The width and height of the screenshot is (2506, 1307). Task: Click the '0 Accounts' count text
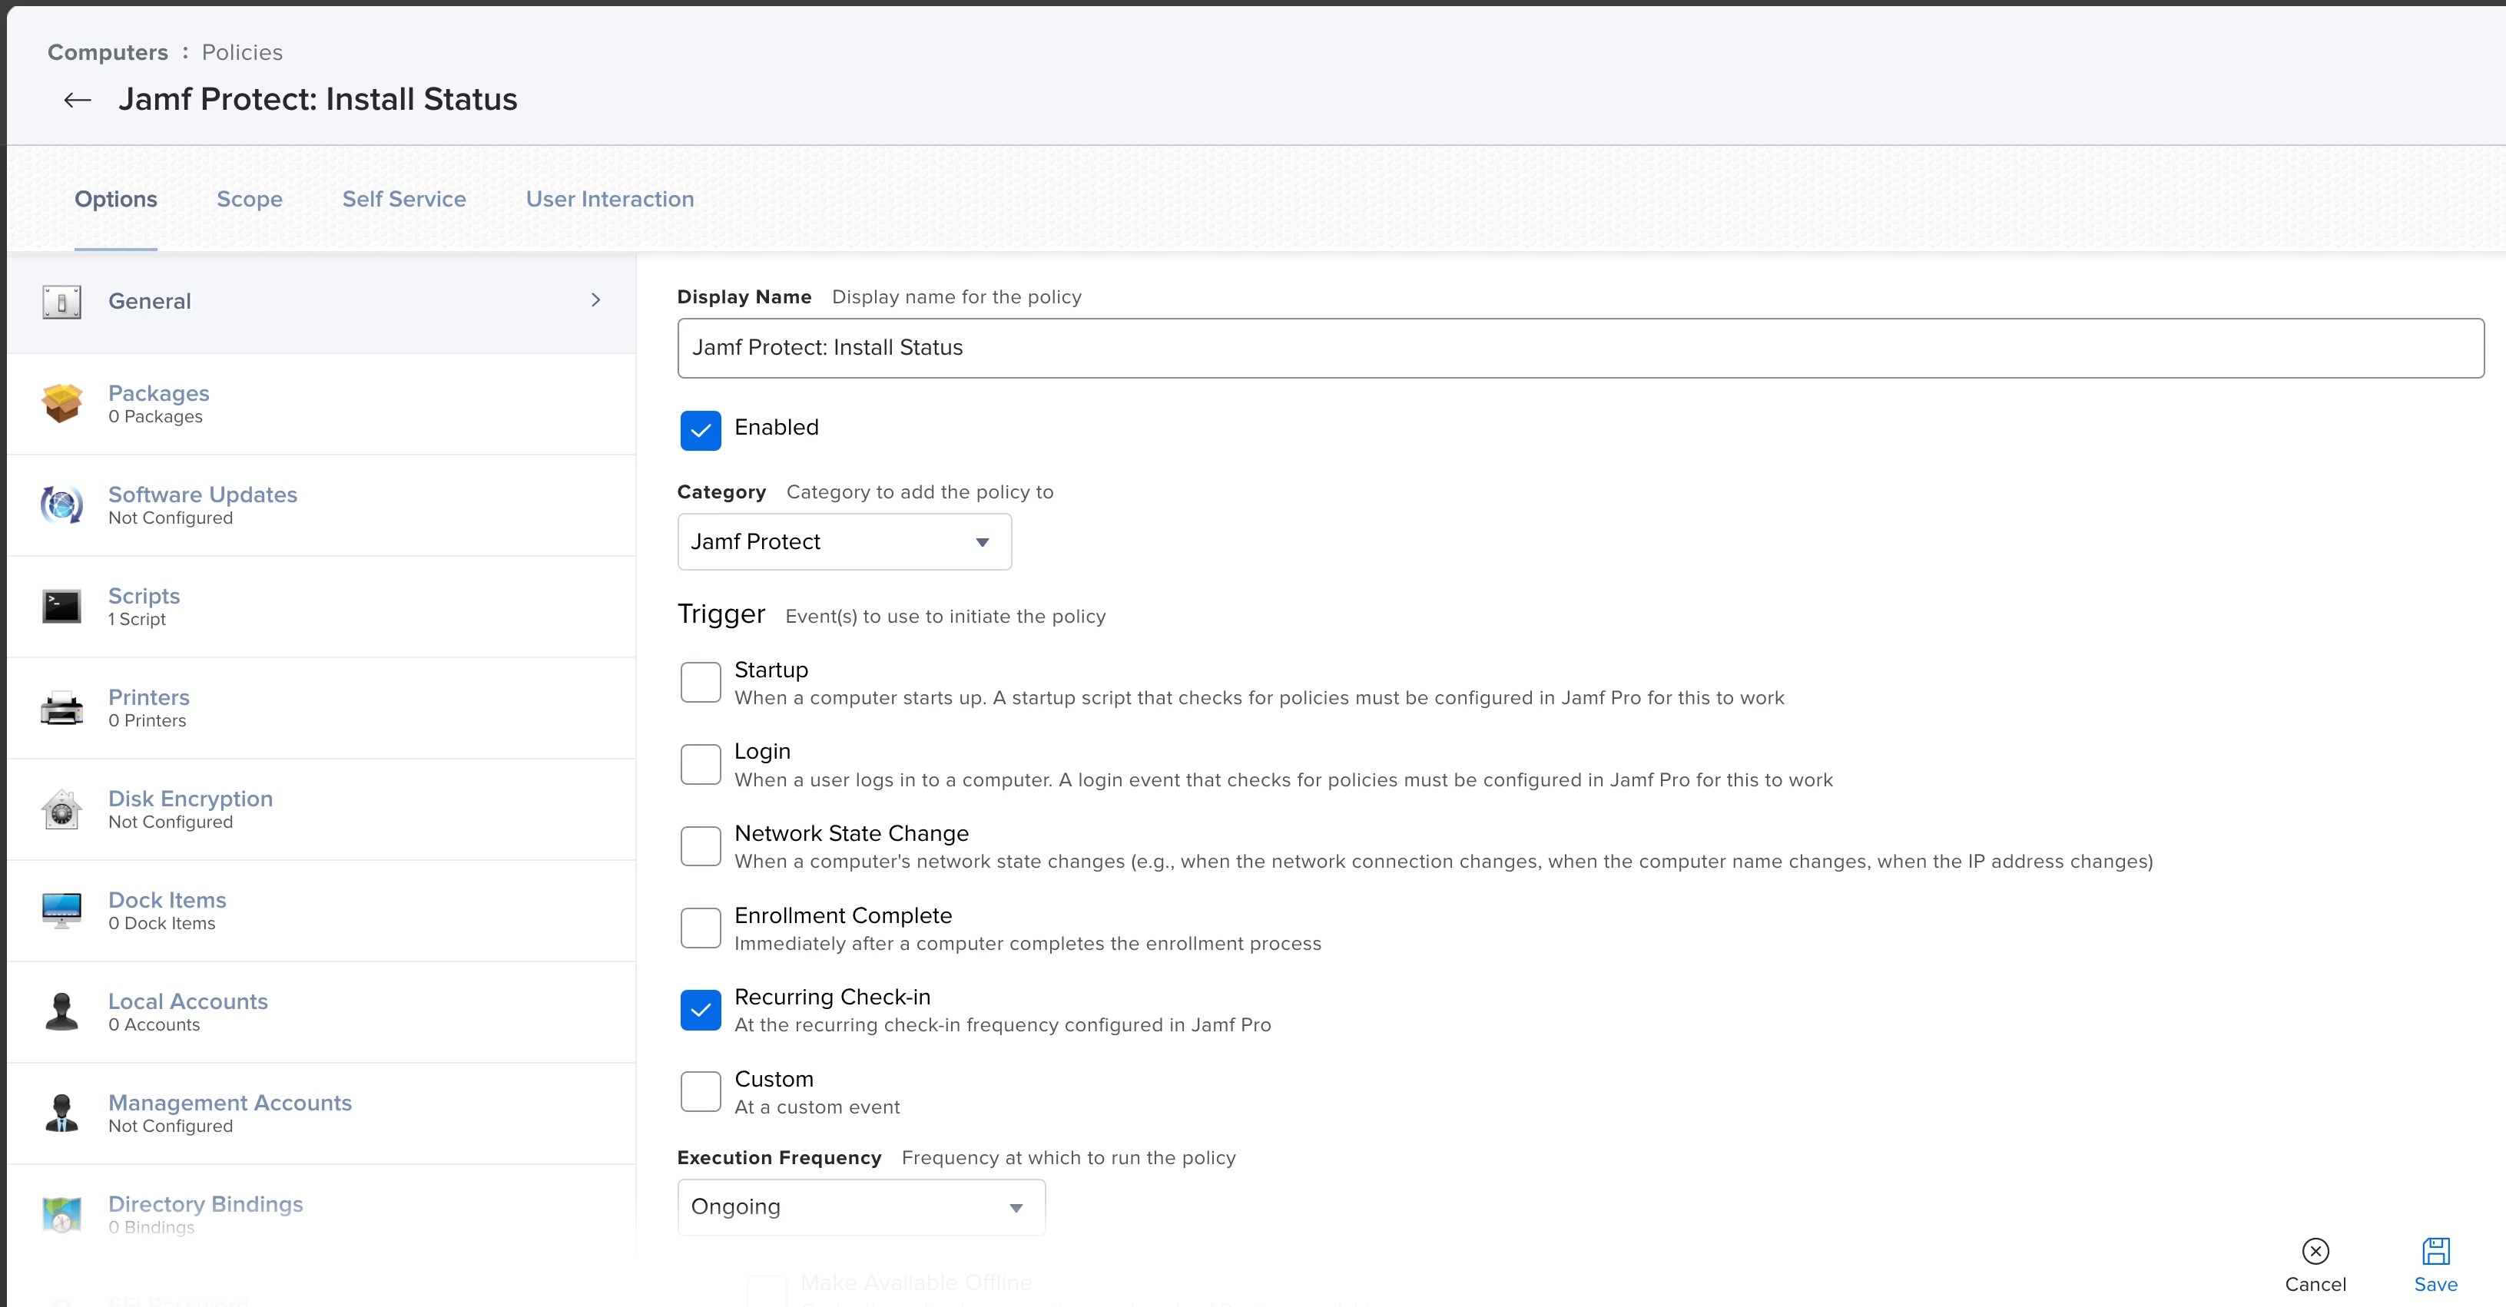point(154,1025)
